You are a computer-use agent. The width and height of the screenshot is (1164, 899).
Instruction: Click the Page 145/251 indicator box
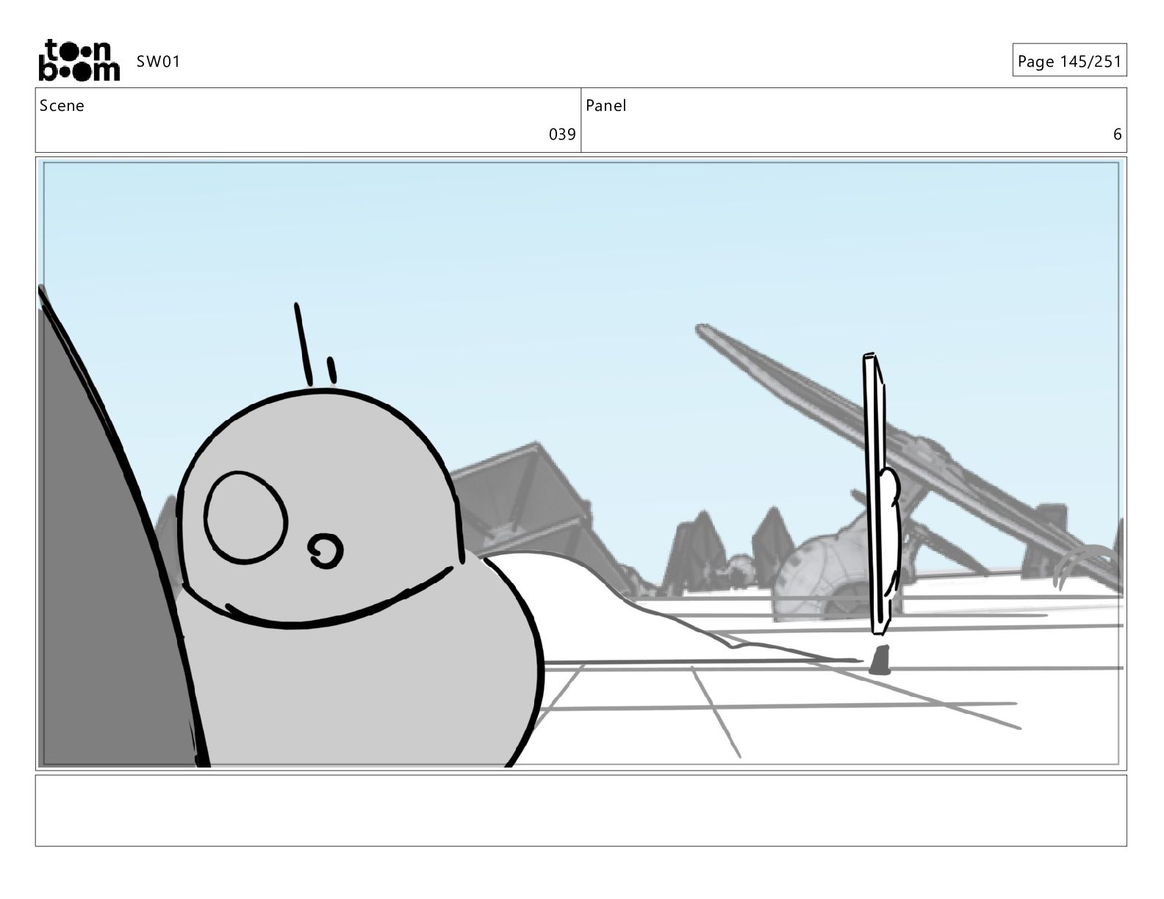1069,60
